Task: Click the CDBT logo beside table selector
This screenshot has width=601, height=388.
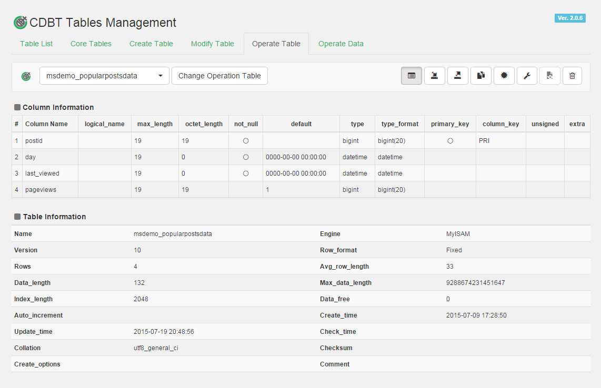Action: (26, 76)
